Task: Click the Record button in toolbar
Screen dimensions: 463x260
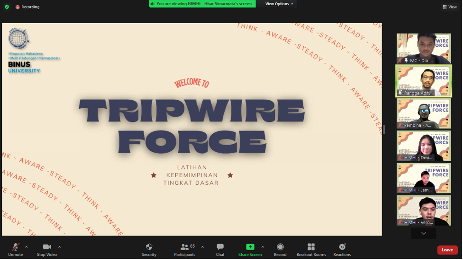Action: coord(280,249)
